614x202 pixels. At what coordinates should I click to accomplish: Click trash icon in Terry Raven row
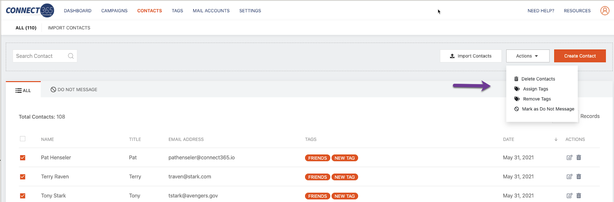[x=579, y=177]
